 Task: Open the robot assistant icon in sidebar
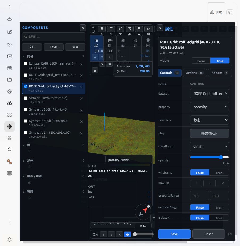click(x=10, y=19)
